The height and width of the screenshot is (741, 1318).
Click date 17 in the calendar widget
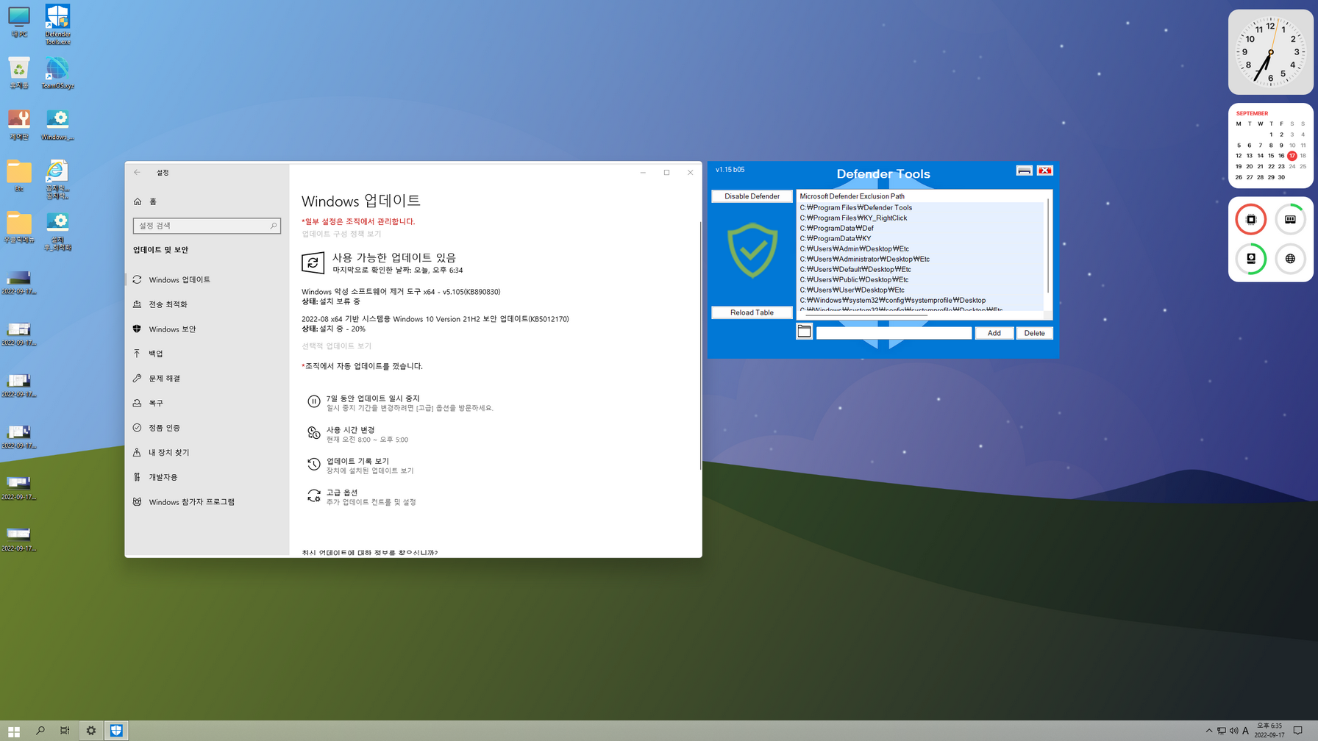click(x=1292, y=156)
